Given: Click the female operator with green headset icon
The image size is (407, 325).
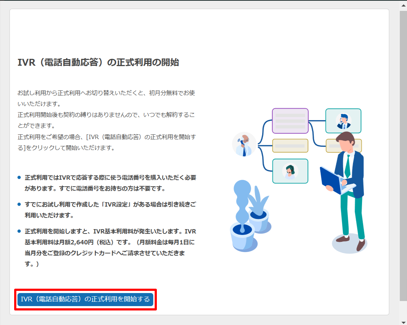Looking at the screenshot, I should point(290,171).
